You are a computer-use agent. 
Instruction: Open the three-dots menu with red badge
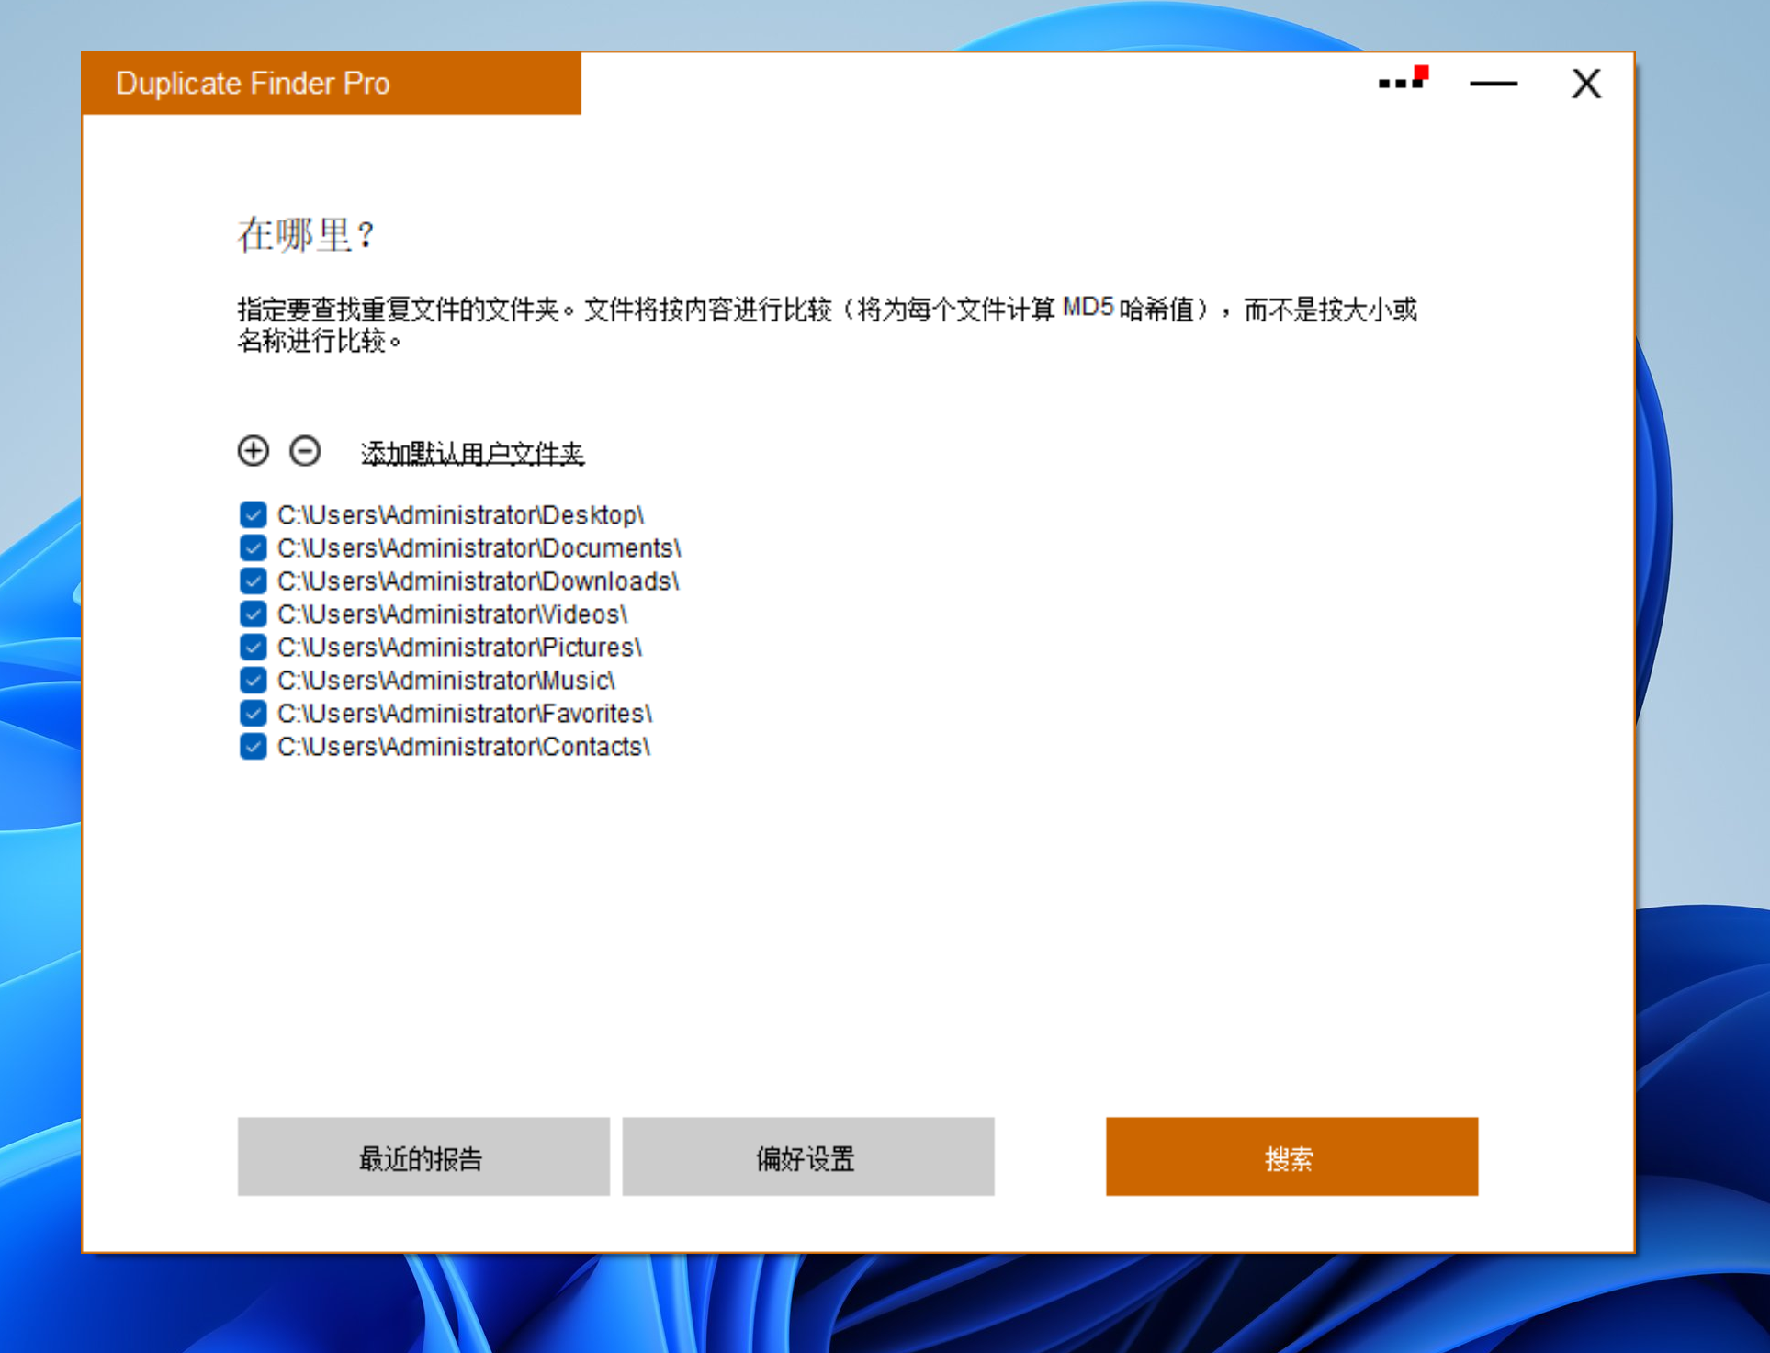[x=1403, y=79]
